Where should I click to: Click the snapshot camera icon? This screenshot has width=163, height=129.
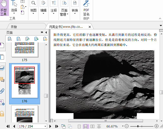click(x=23, y=2)
